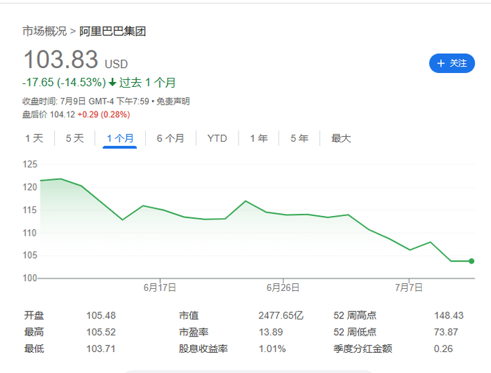This screenshot has height=373, width=491.
Task: Click the downward arrow change icon
Action: point(112,83)
